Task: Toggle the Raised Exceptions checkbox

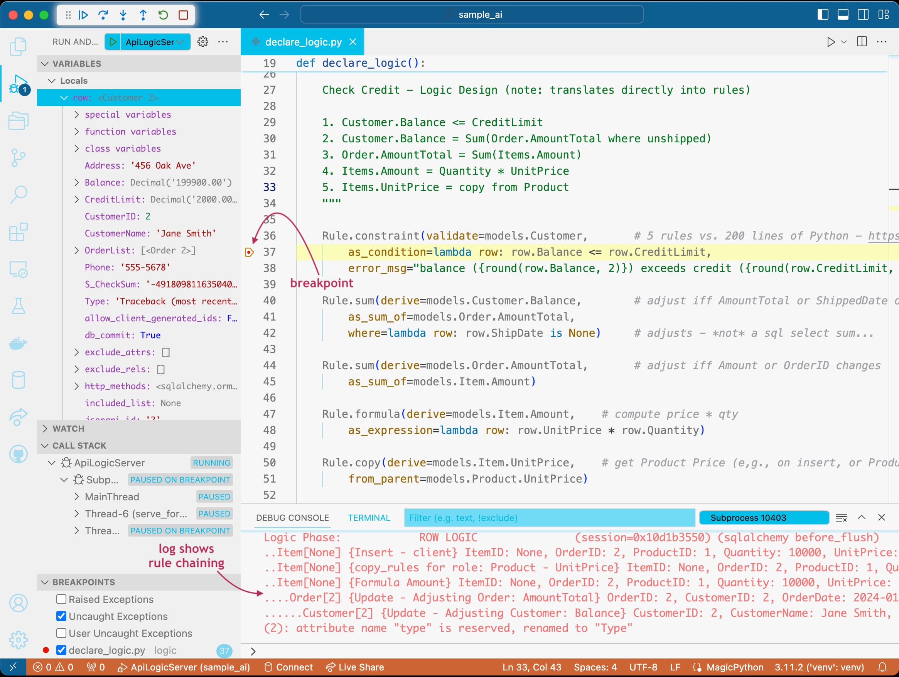Action: coord(61,599)
